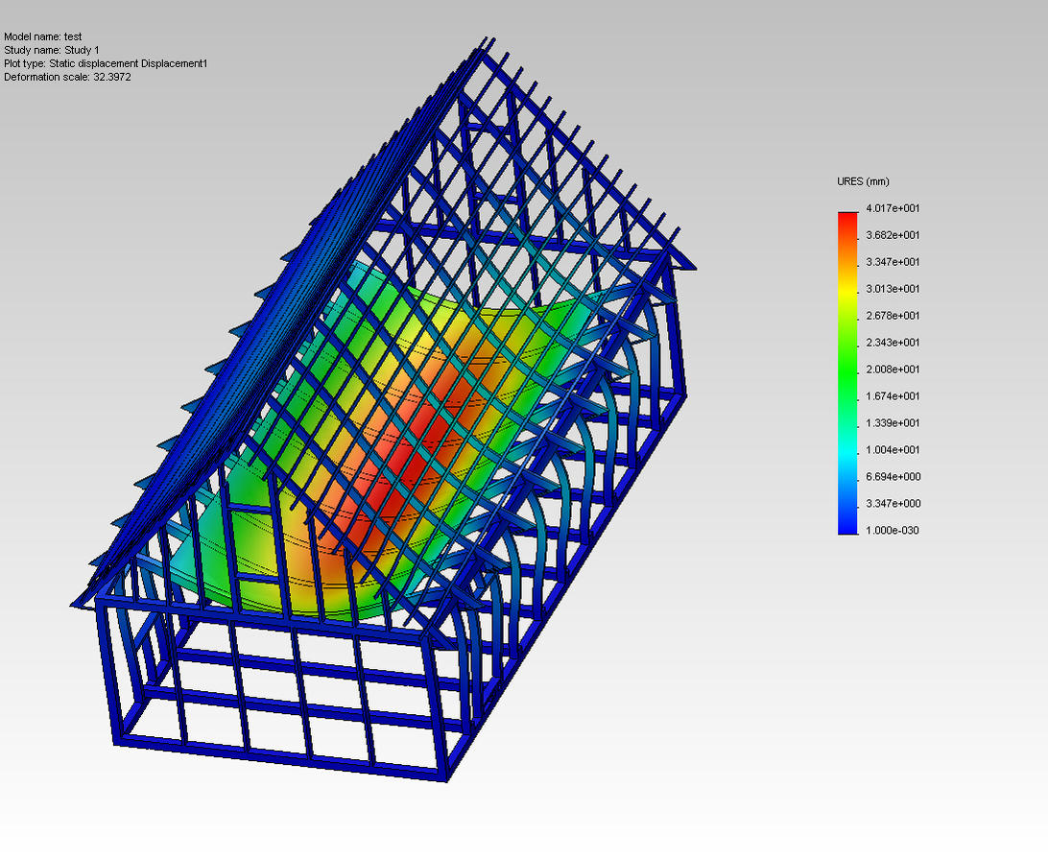
Task: Select the Study name: Study 1 text
Action: click(52, 50)
